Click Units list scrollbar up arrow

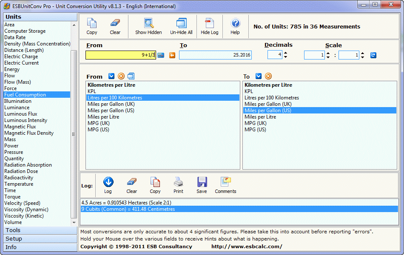pyautogui.click(x=74, y=25)
